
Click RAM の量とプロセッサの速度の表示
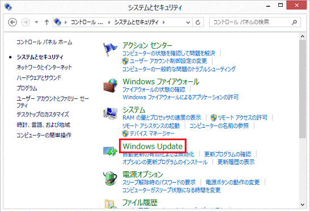pyautogui.click(x=162, y=118)
